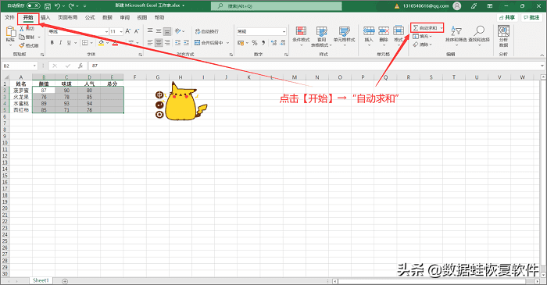Click the Name Box showing B2

click(20, 66)
